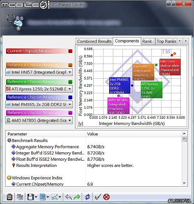Image resolution: width=194 pixels, height=204 pixels.
Task: Toggle the blue Reference Chipset/Memory color box
Action: [x=70, y=97]
